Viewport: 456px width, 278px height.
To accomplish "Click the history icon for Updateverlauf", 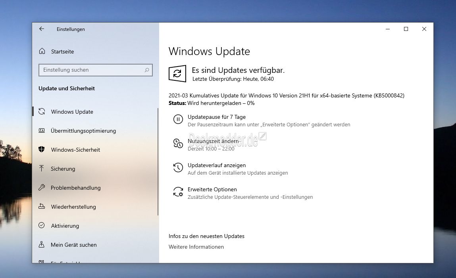I will coord(178,168).
